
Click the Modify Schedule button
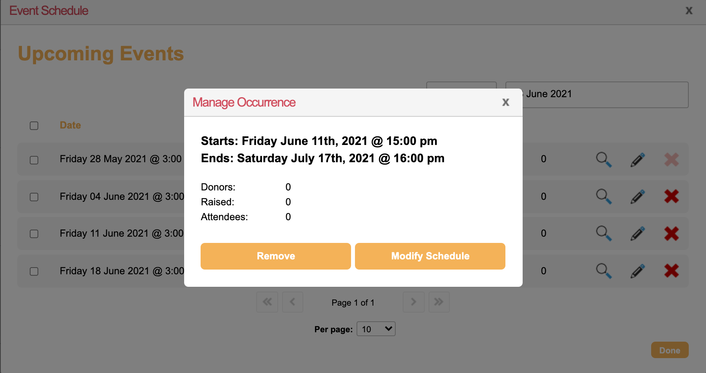(430, 256)
